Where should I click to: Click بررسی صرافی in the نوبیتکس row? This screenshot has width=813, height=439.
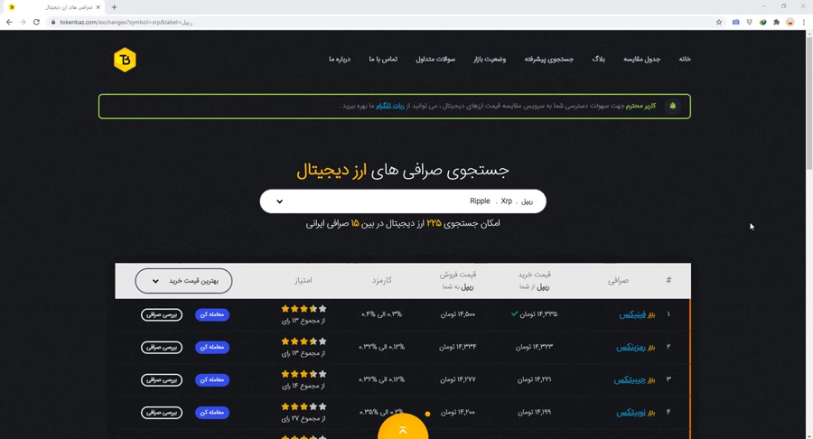click(x=162, y=413)
